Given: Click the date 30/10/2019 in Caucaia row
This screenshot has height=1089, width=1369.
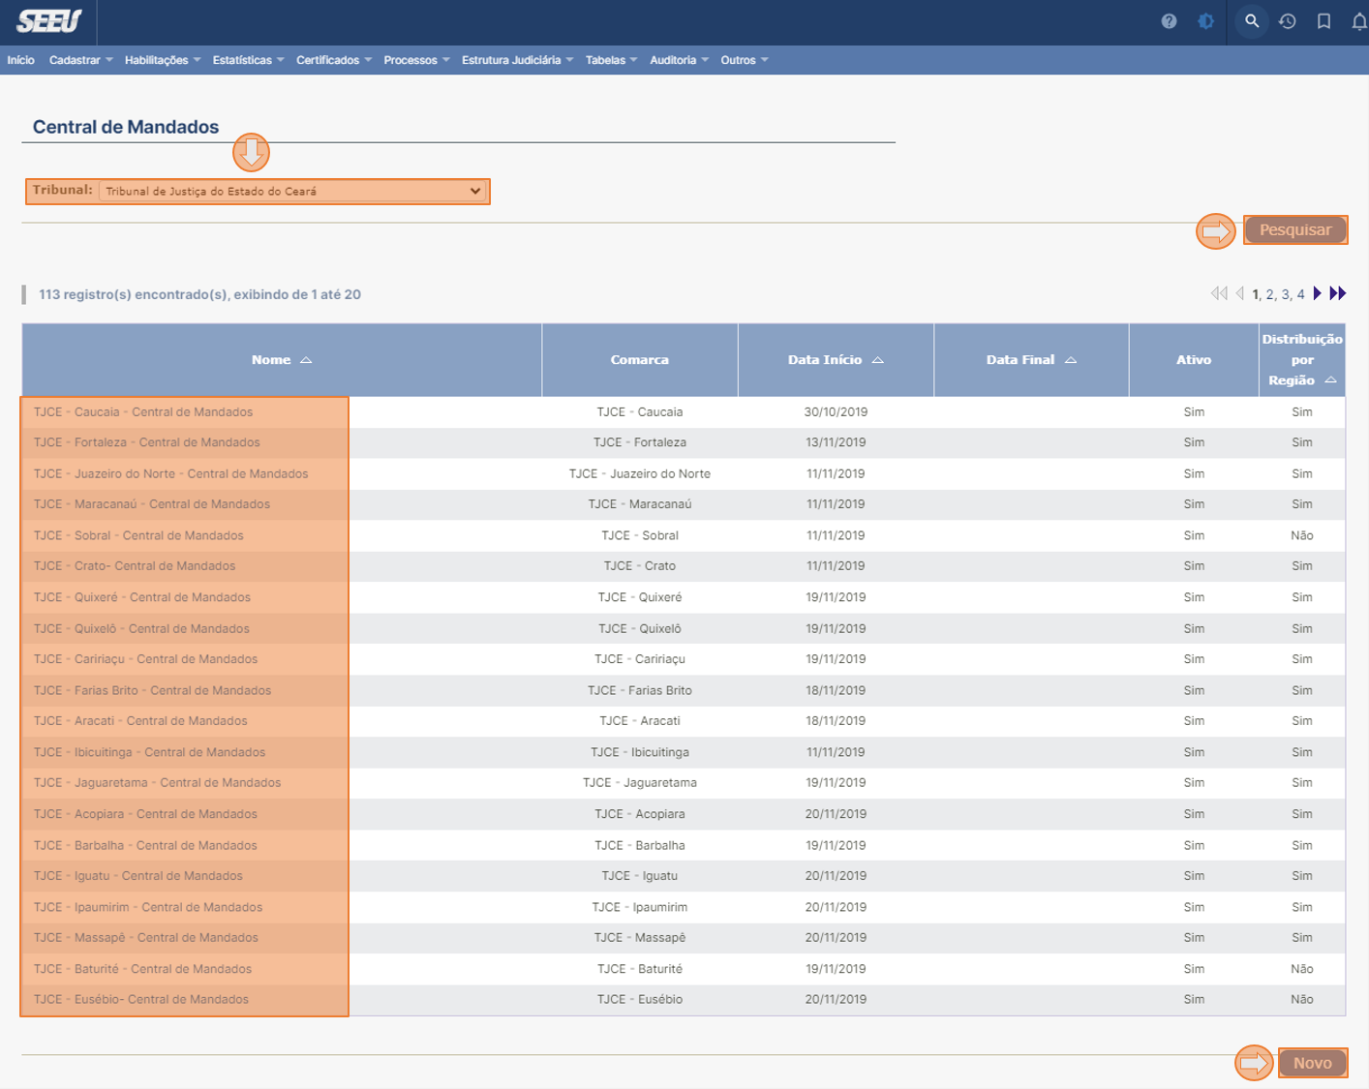Looking at the screenshot, I should pyautogui.click(x=836, y=411).
